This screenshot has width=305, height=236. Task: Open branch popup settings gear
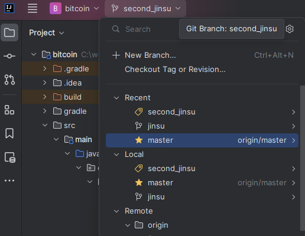[290, 29]
